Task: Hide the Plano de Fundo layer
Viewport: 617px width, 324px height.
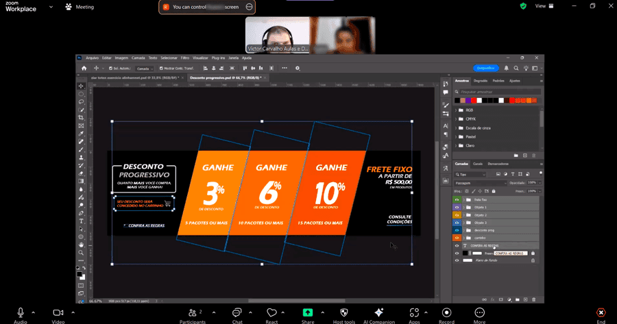Action: (457, 260)
